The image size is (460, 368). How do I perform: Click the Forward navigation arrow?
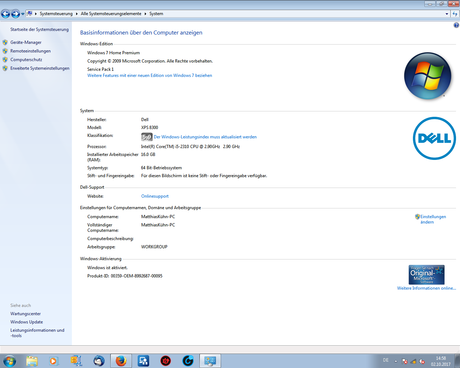pos(15,14)
